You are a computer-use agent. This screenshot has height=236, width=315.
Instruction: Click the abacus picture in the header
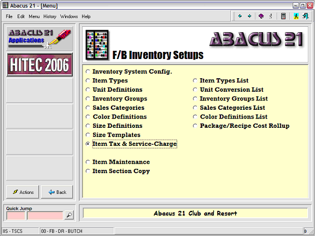point(97,45)
